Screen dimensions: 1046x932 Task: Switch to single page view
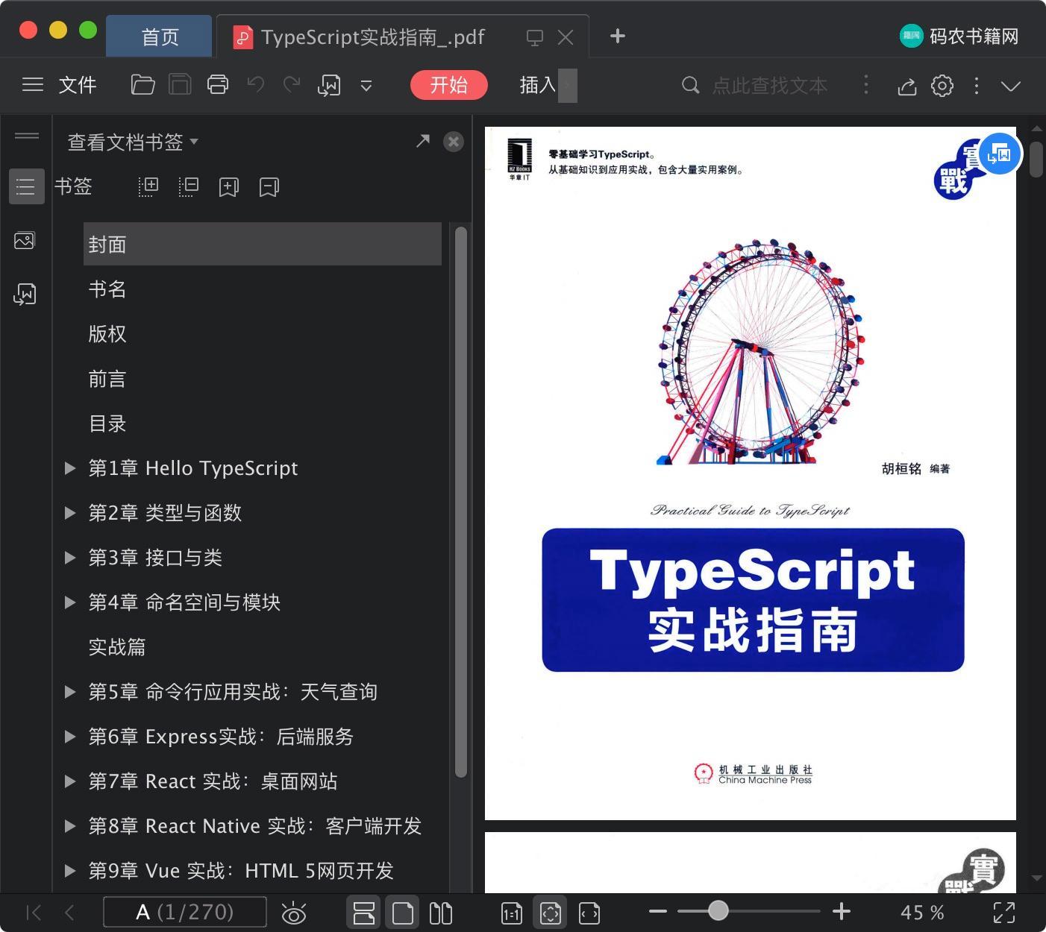[403, 913]
